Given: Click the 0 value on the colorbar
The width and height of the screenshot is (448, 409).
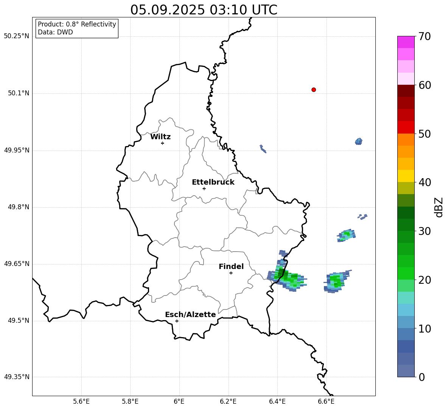Looking at the screenshot, I should (422, 377).
